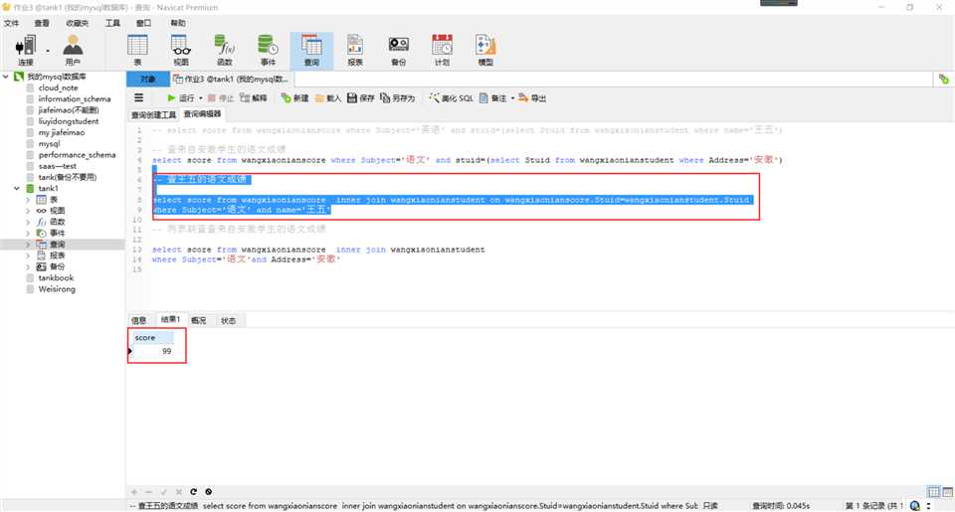Select the 查询 (Query) toolbar icon
The height and width of the screenshot is (512, 955).
click(x=311, y=50)
